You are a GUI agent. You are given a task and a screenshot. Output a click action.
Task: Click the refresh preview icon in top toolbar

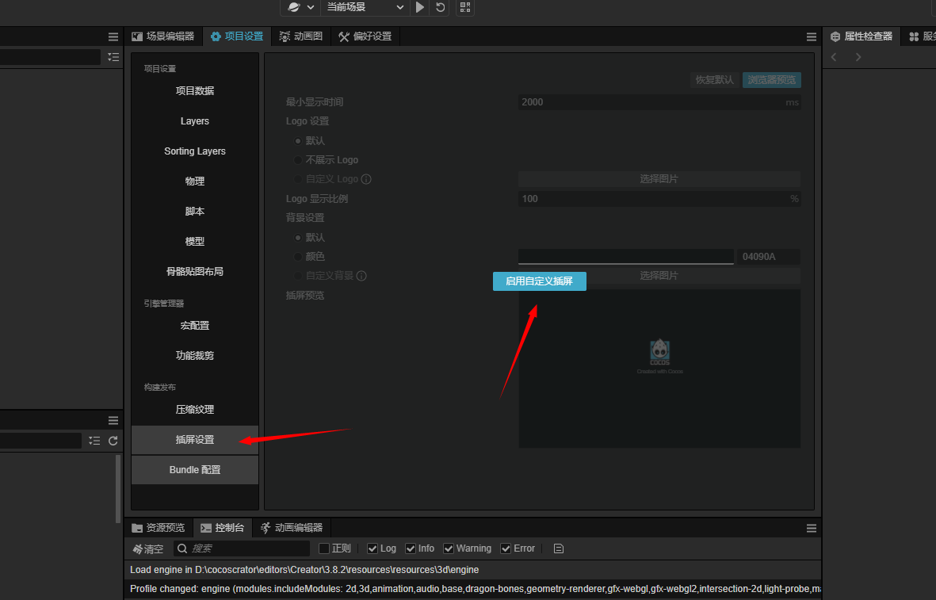(x=440, y=7)
